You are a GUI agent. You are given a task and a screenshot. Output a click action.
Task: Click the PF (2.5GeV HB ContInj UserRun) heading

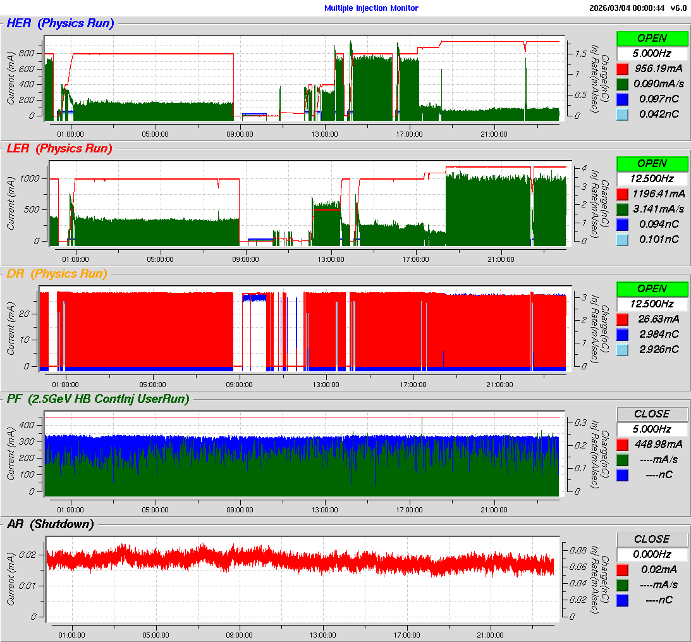pos(98,398)
